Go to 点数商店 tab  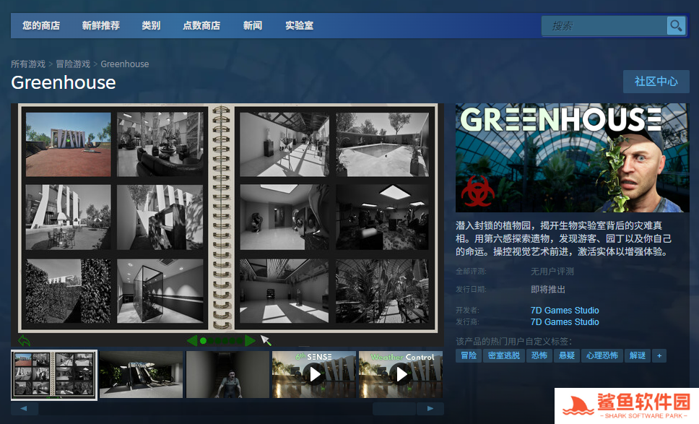pos(201,26)
